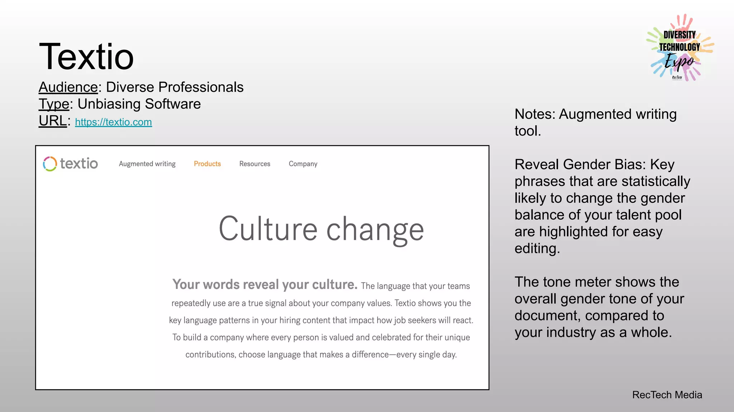Image resolution: width=734 pixels, height=412 pixels.
Task: Click the underlined Audience label
Action: [68, 87]
